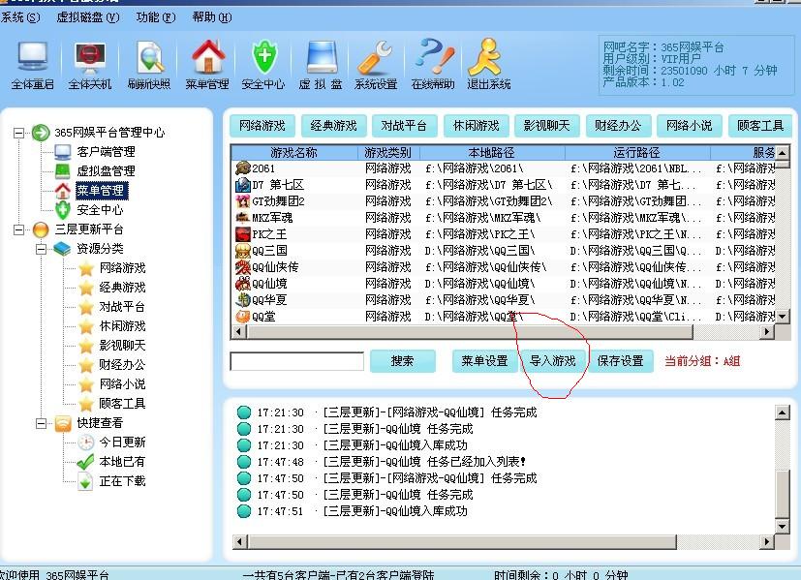Click the 菜单设置 button

pyautogui.click(x=484, y=361)
